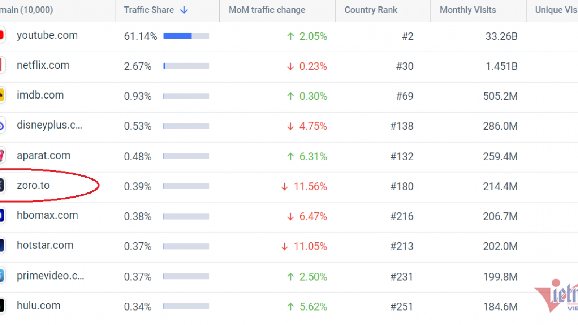Select the 0.53% traffic share value
Viewport: 578px width, 325px height.
click(138, 126)
